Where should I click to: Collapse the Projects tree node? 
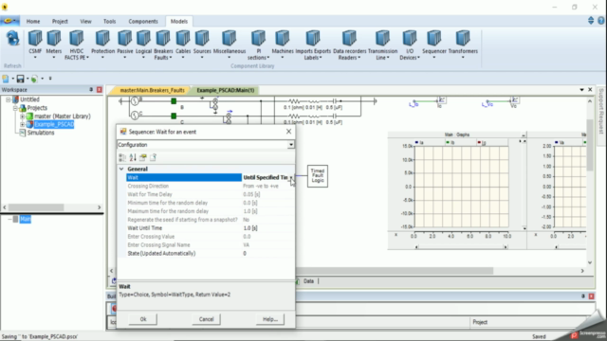point(15,108)
